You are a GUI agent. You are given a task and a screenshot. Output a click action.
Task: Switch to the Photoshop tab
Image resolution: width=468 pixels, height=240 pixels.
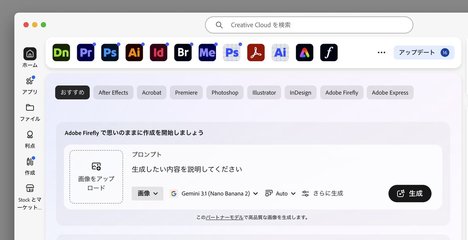click(225, 92)
